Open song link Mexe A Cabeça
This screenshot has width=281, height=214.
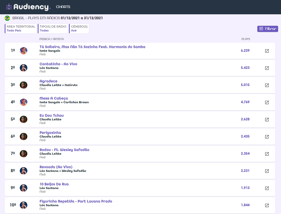click(x=54, y=98)
